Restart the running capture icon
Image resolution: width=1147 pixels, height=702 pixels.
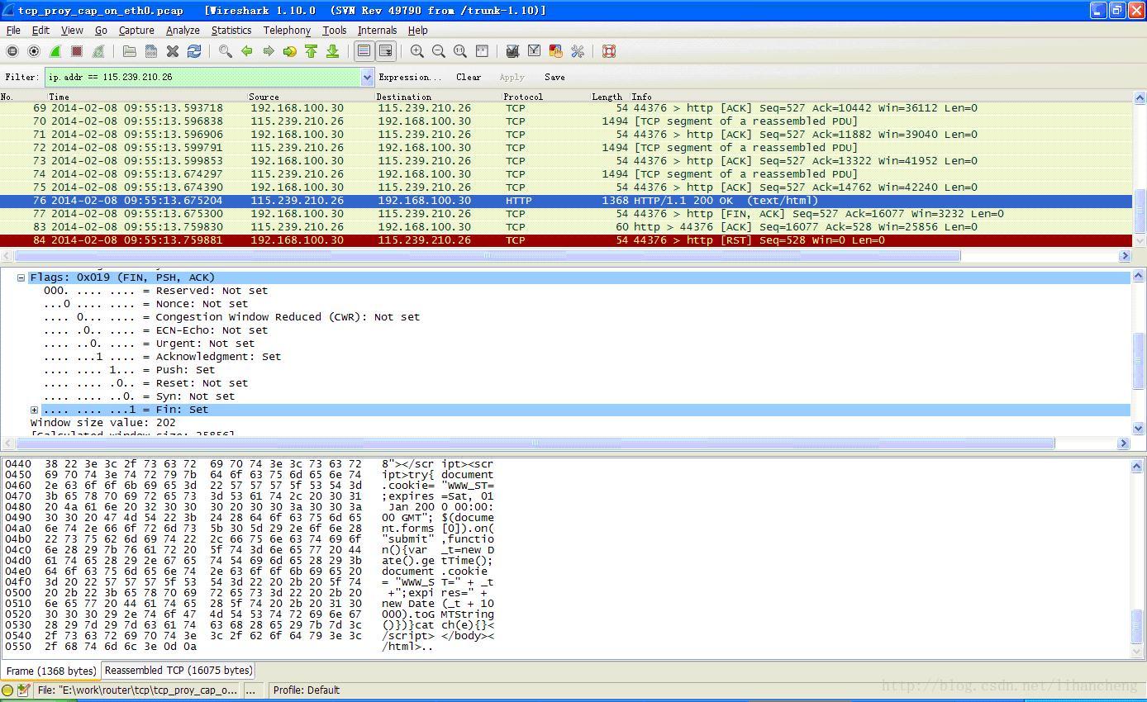(x=98, y=51)
